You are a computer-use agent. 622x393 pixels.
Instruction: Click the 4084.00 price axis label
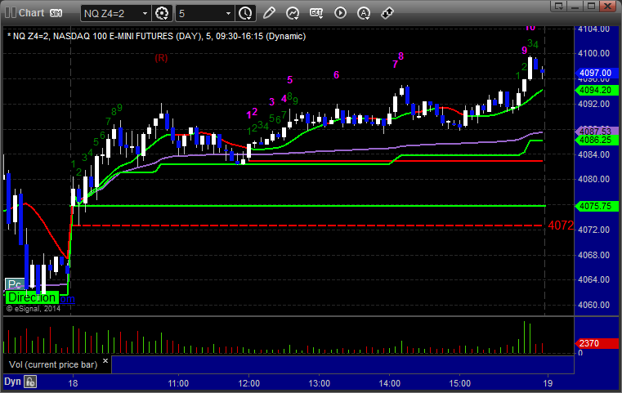coord(594,154)
